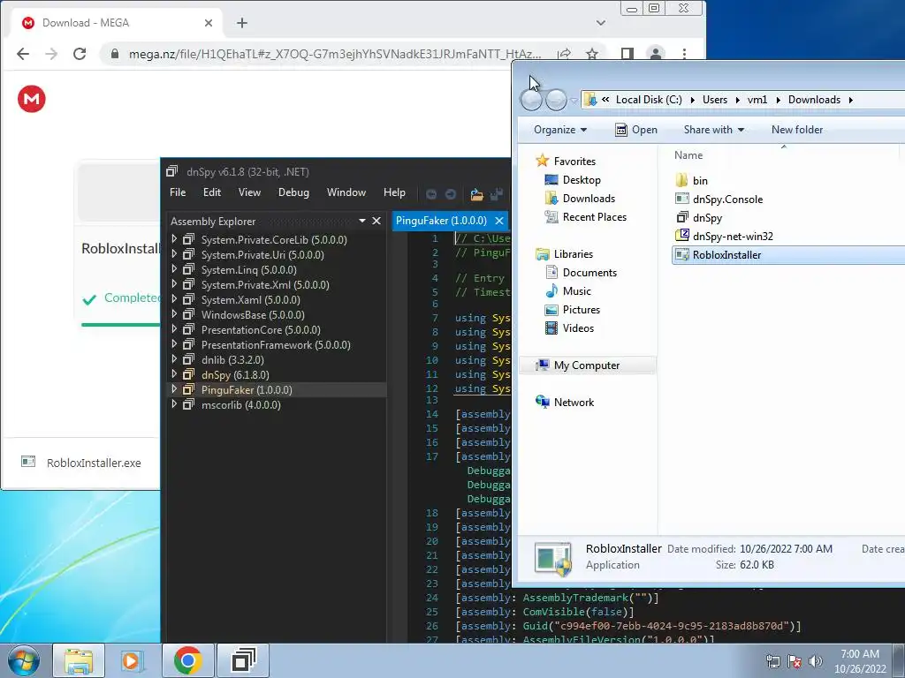The width and height of the screenshot is (905, 678).
Task: Open Recent Places in Explorer sidebar
Action: [x=587, y=217]
